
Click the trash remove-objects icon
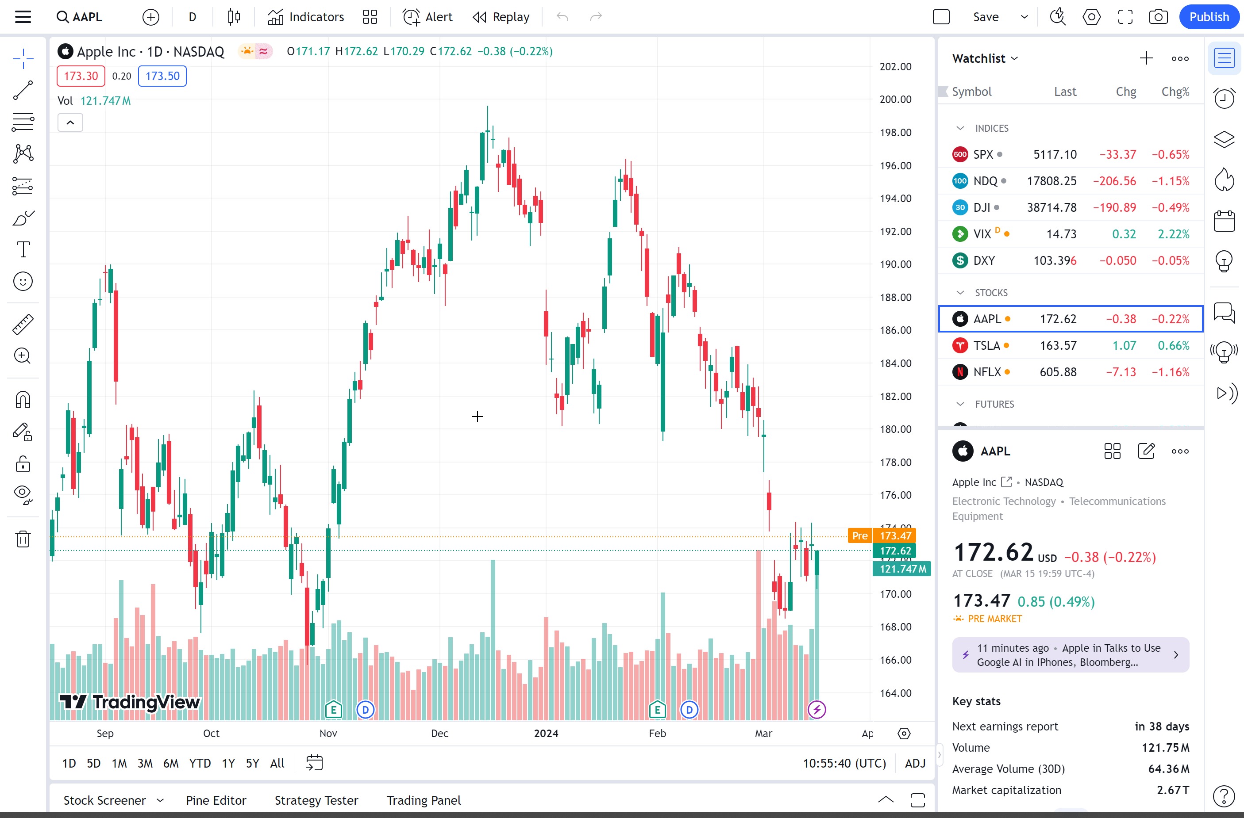23,539
